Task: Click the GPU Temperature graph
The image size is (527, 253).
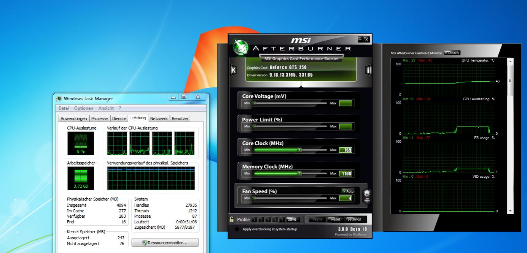Action: tap(449, 79)
